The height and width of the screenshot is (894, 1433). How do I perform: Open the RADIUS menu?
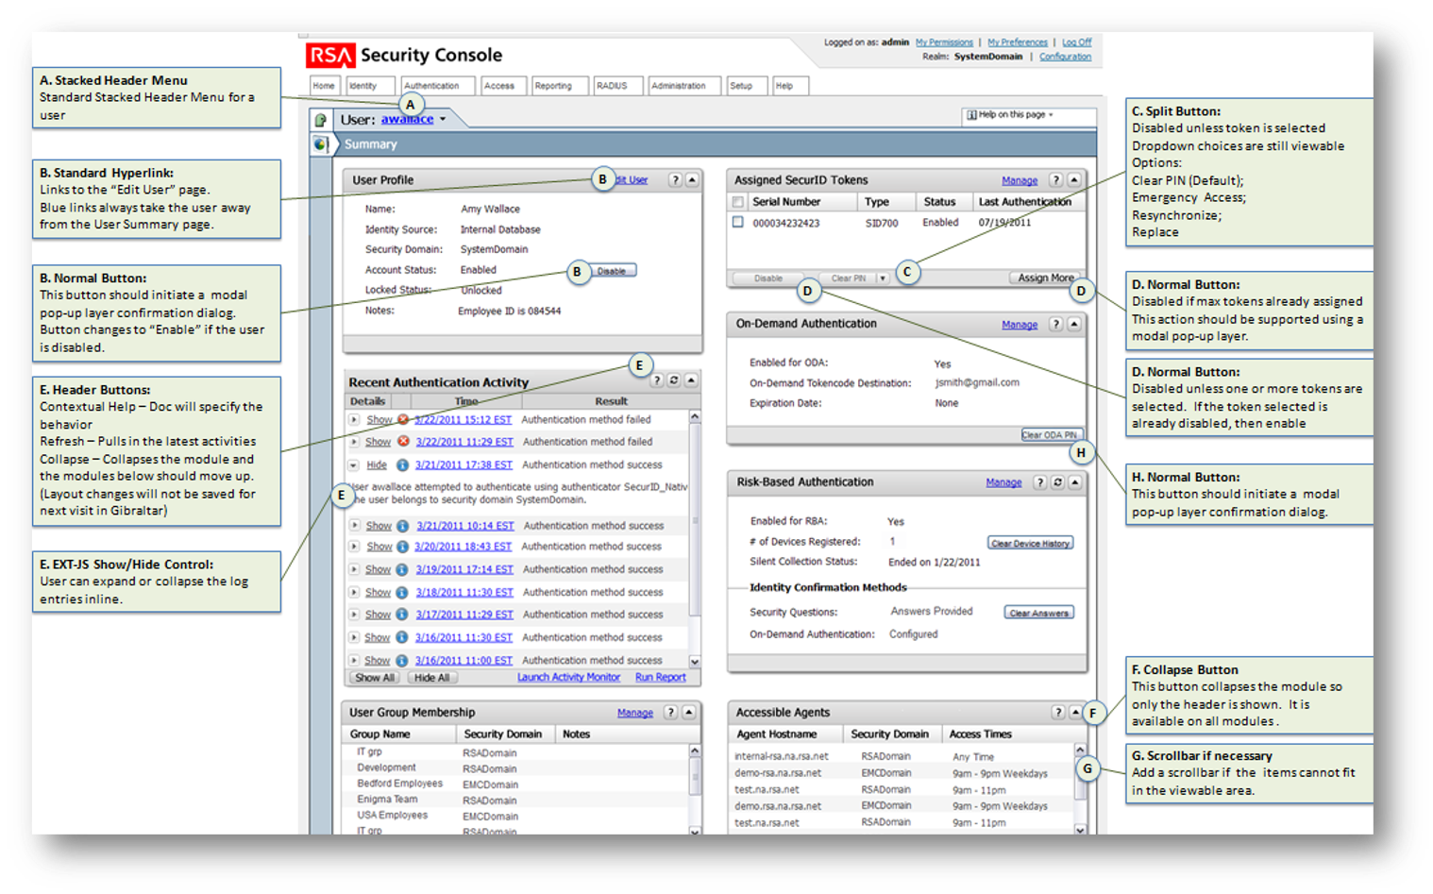click(617, 86)
